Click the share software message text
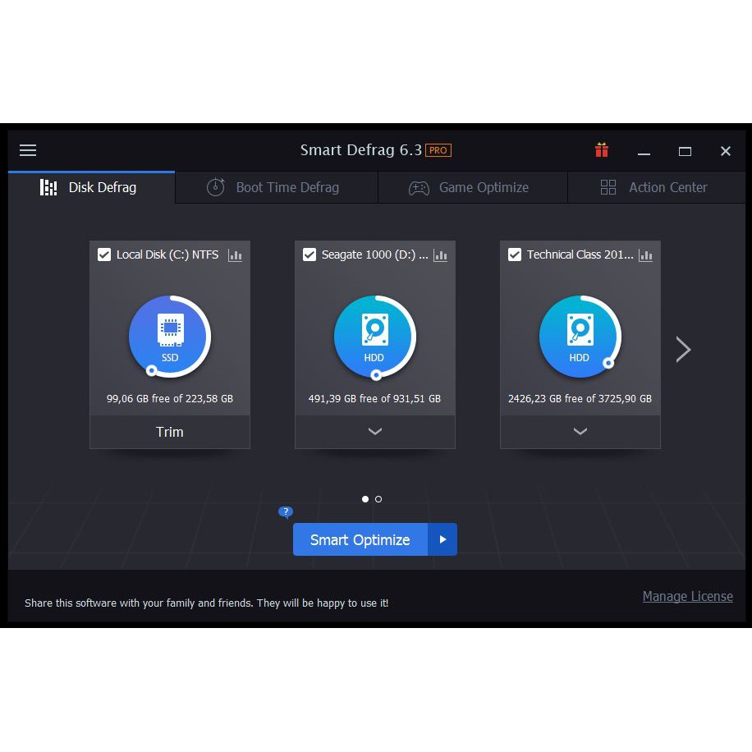The height and width of the screenshot is (752, 752). tap(207, 603)
